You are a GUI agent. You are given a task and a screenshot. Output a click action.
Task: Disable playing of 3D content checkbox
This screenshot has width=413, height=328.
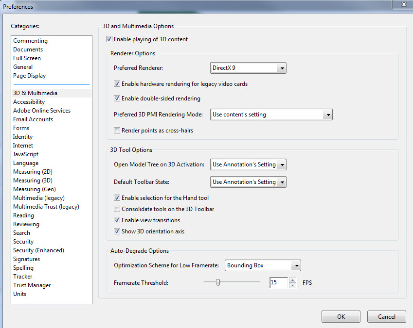click(109, 39)
